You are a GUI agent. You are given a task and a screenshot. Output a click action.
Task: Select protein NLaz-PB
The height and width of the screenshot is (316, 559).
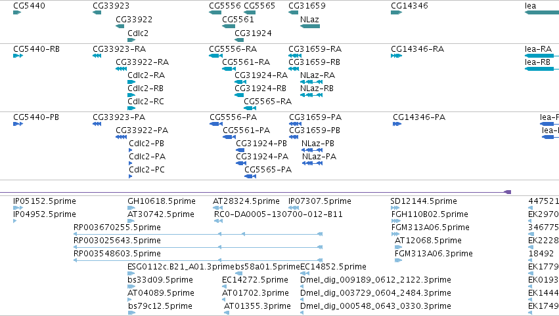318,144
